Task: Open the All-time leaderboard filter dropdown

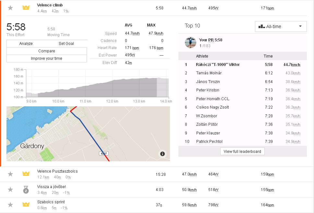Action: 281,27
